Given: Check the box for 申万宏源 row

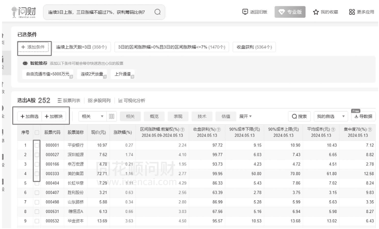Looking at the screenshot, I should coord(37,164).
